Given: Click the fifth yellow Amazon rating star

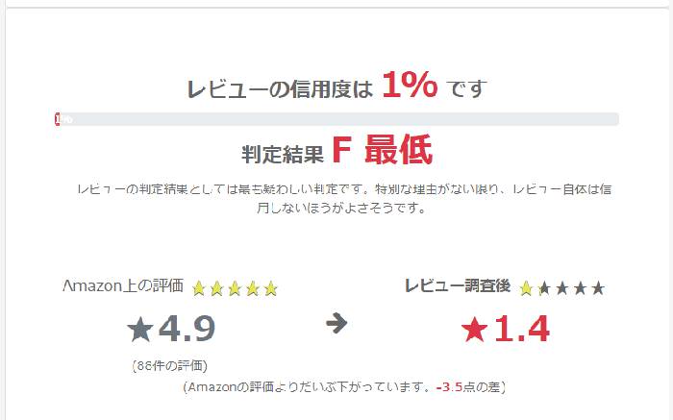Looking at the screenshot, I should pyautogui.click(x=270, y=288).
